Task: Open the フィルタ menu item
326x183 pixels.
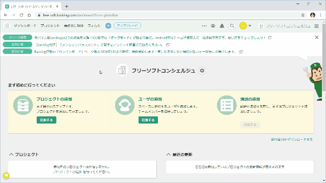Action: [x=94, y=26]
